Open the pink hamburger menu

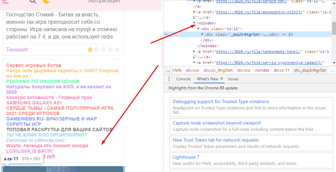(x=5, y=1)
